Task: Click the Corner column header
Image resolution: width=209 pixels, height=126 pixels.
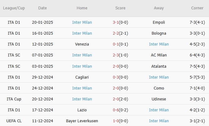Action: (x=197, y=8)
